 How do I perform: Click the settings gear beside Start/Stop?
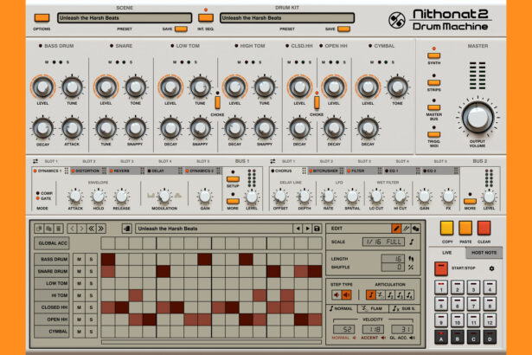click(492, 268)
